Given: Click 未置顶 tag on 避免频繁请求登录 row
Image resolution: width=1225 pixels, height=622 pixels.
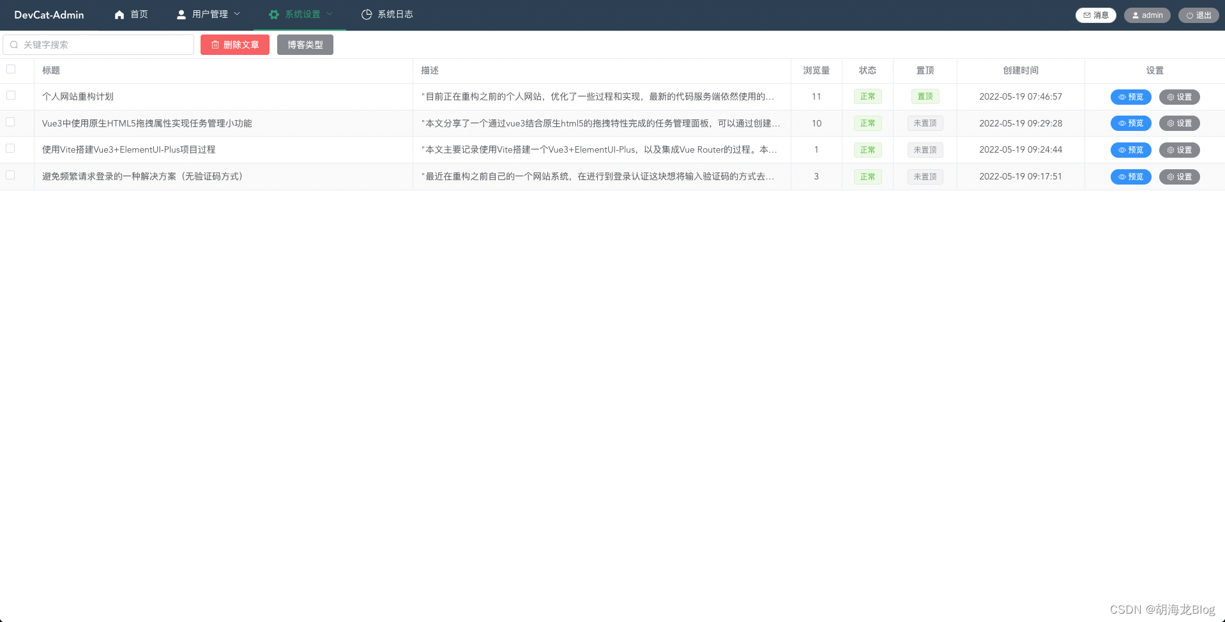Looking at the screenshot, I should coord(925,177).
